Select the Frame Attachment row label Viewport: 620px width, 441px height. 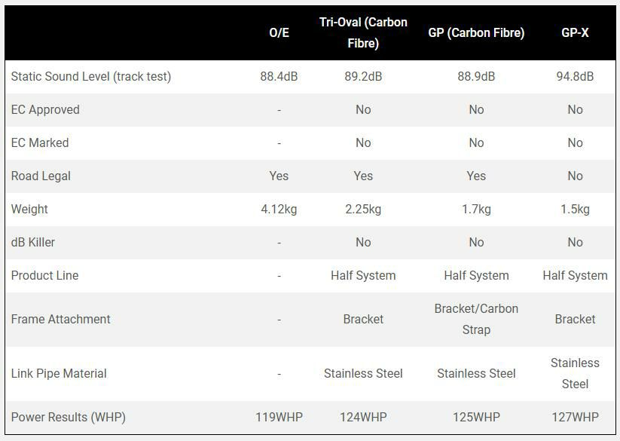pos(61,319)
